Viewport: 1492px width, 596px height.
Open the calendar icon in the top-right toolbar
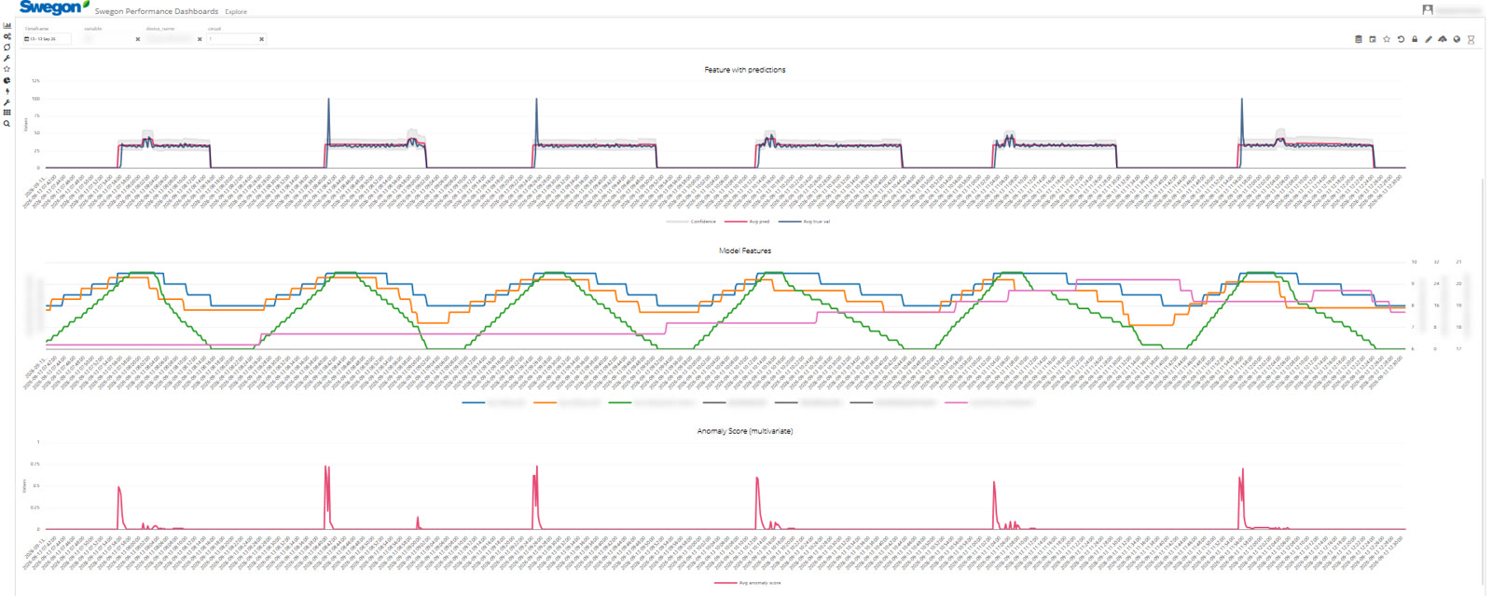[x=1373, y=39]
